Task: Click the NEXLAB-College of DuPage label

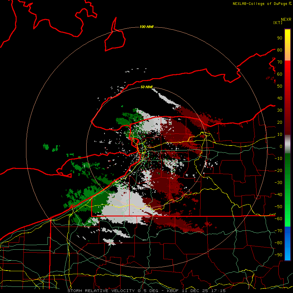Action: point(262,4)
